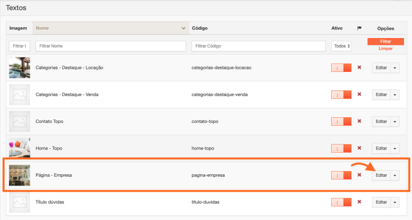Click red X icon for Categorias - Destaque - Locação
412x220 pixels.
pos(359,67)
